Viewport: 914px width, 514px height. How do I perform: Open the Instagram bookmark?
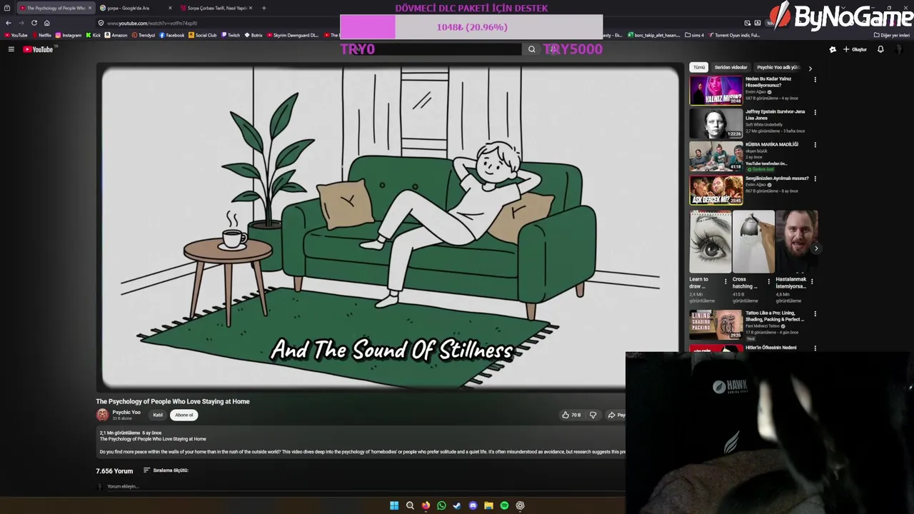pyautogui.click(x=69, y=35)
